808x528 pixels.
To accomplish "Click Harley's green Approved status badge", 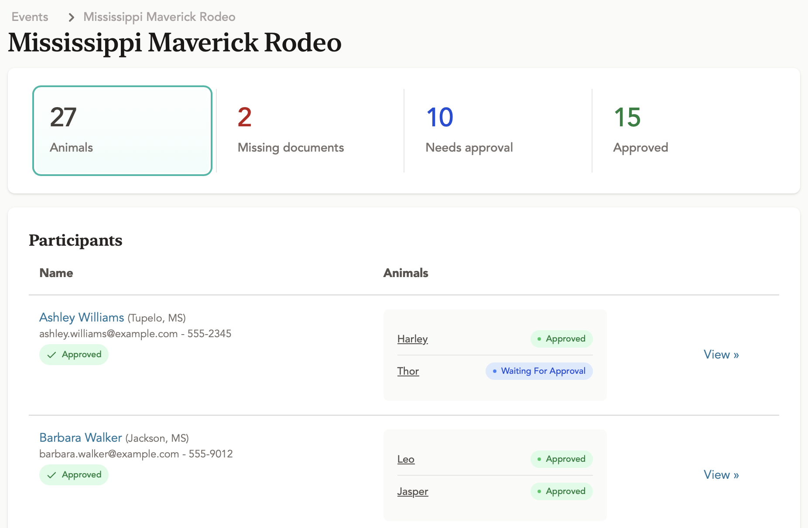I will [x=561, y=339].
